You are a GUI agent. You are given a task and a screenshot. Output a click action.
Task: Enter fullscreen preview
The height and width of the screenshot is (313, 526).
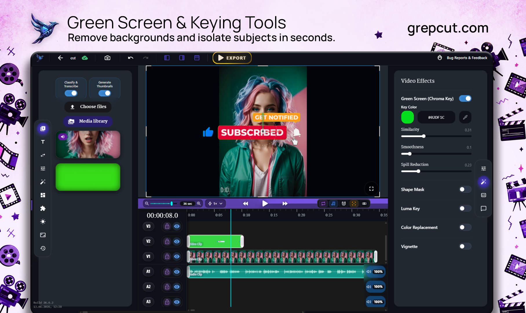371,189
